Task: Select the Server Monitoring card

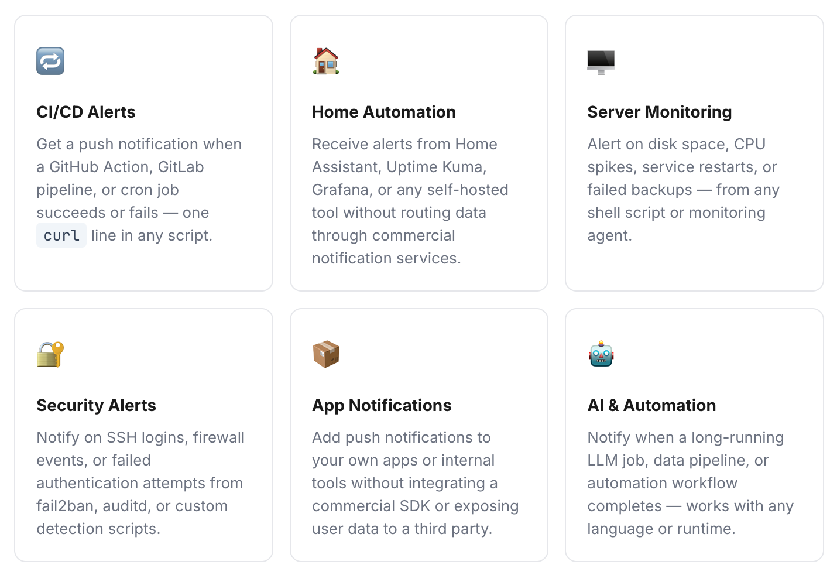Action: click(694, 152)
